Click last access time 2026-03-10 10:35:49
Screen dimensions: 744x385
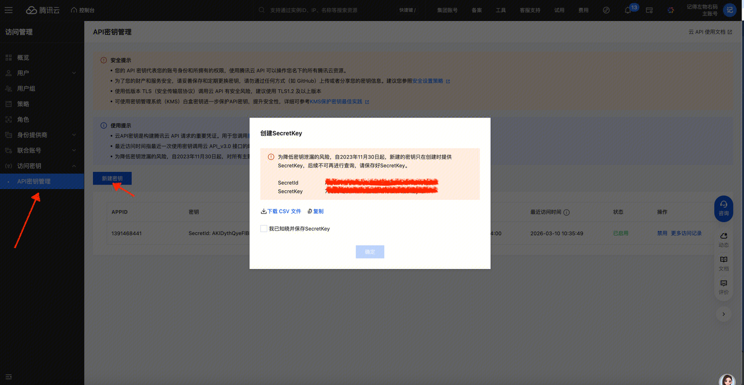coord(557,233)
